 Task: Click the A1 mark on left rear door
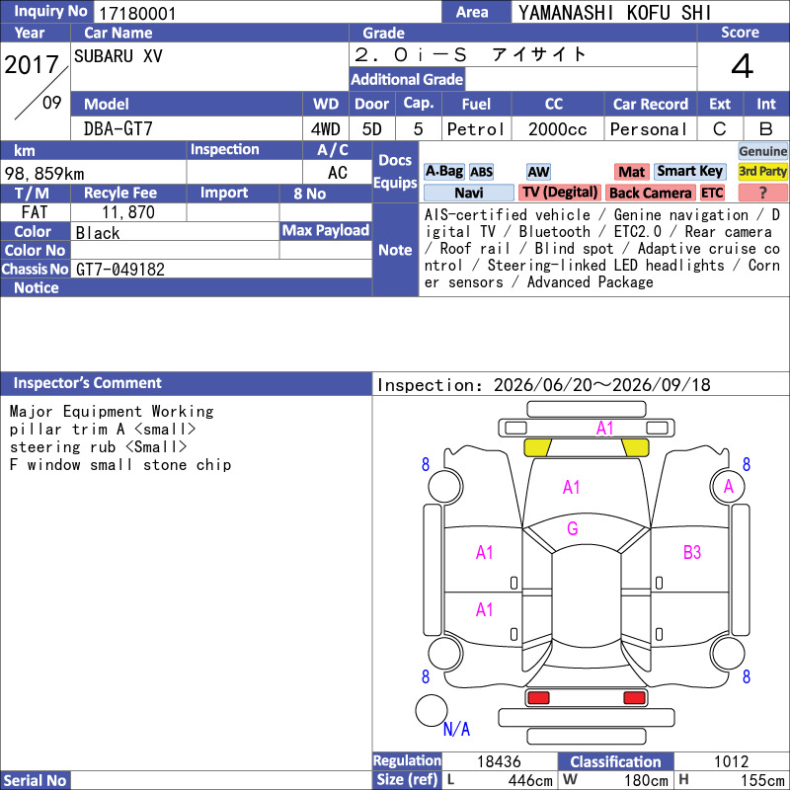[x=484, y=609]
